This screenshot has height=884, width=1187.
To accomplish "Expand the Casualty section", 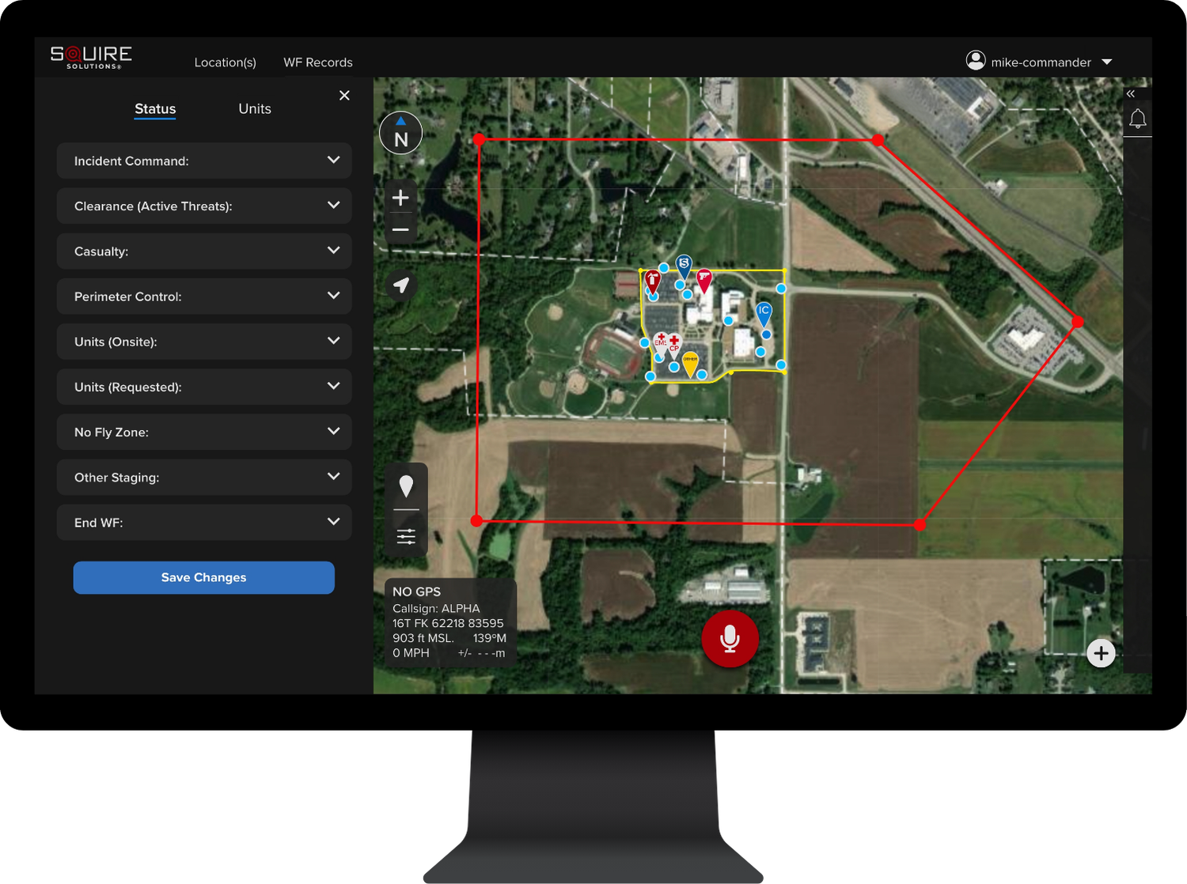I will (x=204, y=251).
